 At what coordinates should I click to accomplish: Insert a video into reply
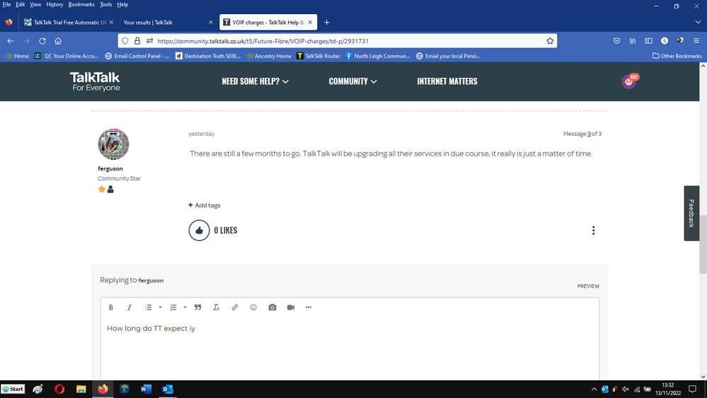(291, 307)
